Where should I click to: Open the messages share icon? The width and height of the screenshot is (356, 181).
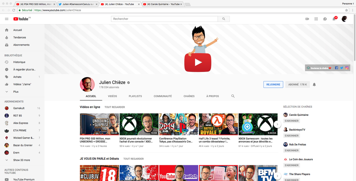pyautogui.click(x=325, y=19)
